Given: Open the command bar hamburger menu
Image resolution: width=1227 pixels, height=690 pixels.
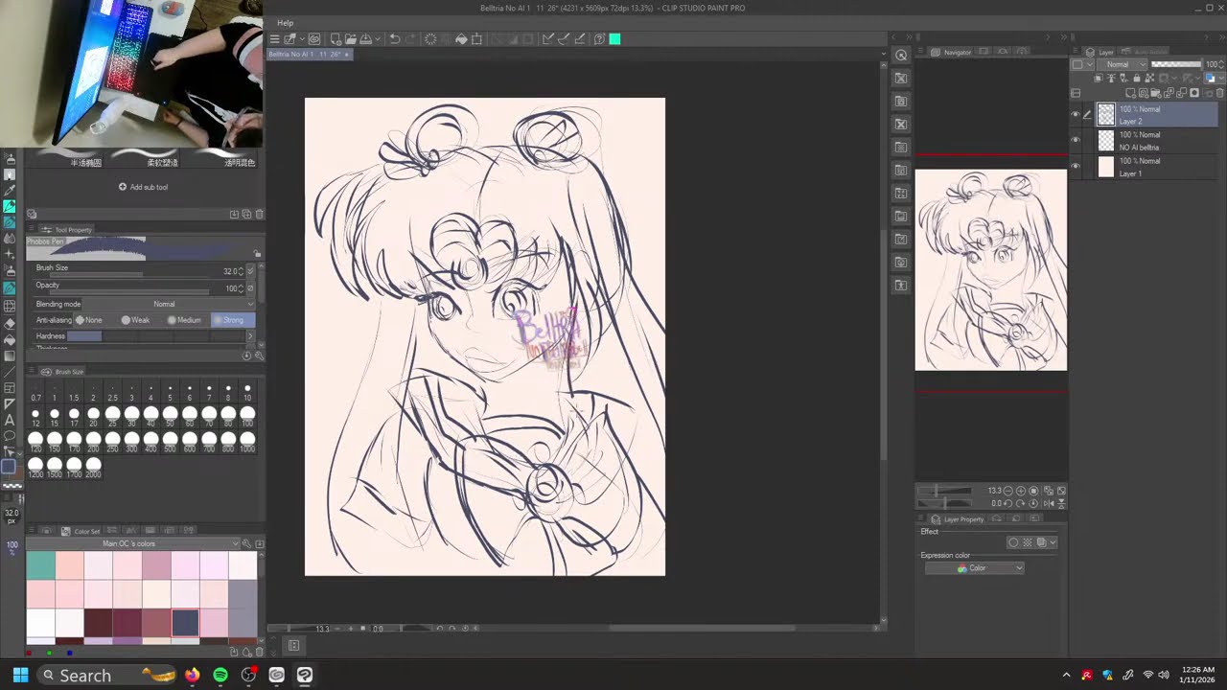Looking at the screenshot, I should click(275, 38).
